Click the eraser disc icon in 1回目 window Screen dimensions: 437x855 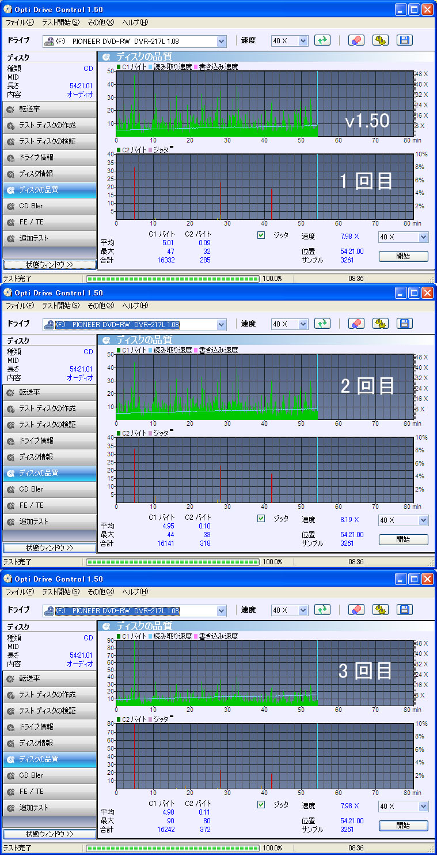tap(356, 40)
